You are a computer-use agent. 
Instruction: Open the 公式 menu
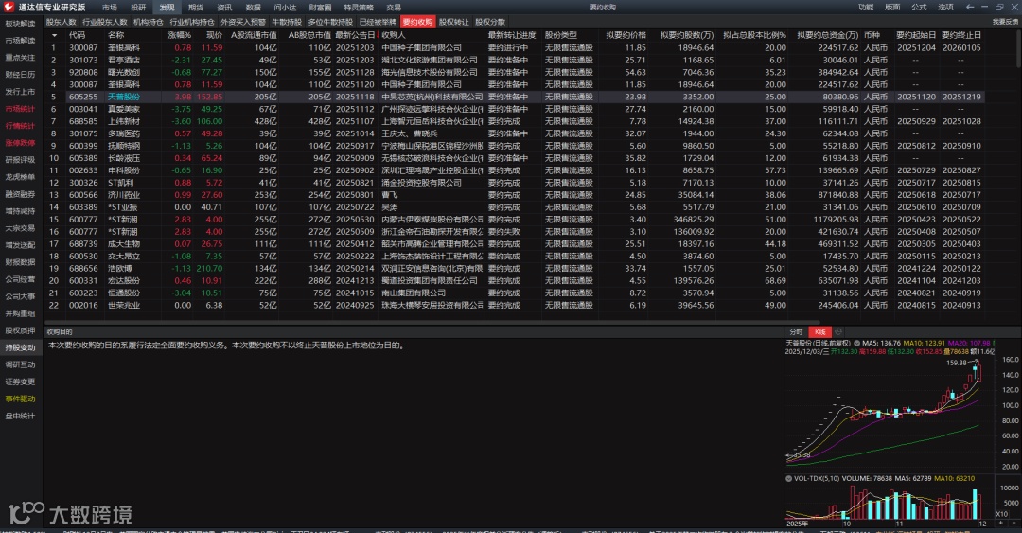919,8
